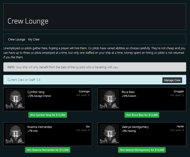This screenshot has width=190, height=157.
Task: Click Min Level: 10 on Valerye Montgomery's card
Action: pyautogui.click(x=177, y=130)
